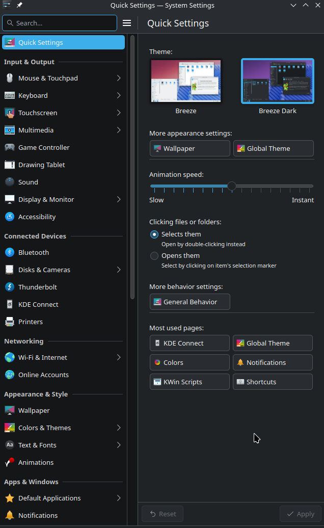Screen dimensions: 324x528
Task: Click the Text & Fonts Aa icon
Action: (9, 445)
